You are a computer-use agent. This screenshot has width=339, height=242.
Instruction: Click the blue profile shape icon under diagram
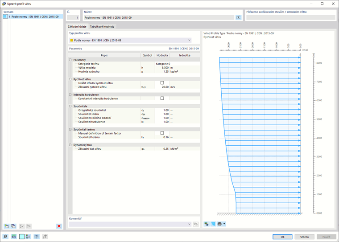pos(213,224)
